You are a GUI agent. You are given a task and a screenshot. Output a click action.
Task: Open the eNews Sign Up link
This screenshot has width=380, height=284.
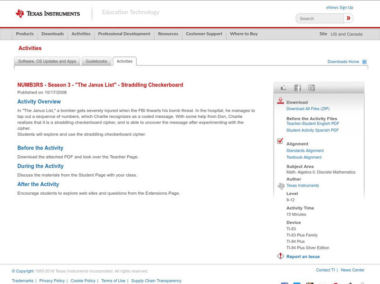coord(340,8)
